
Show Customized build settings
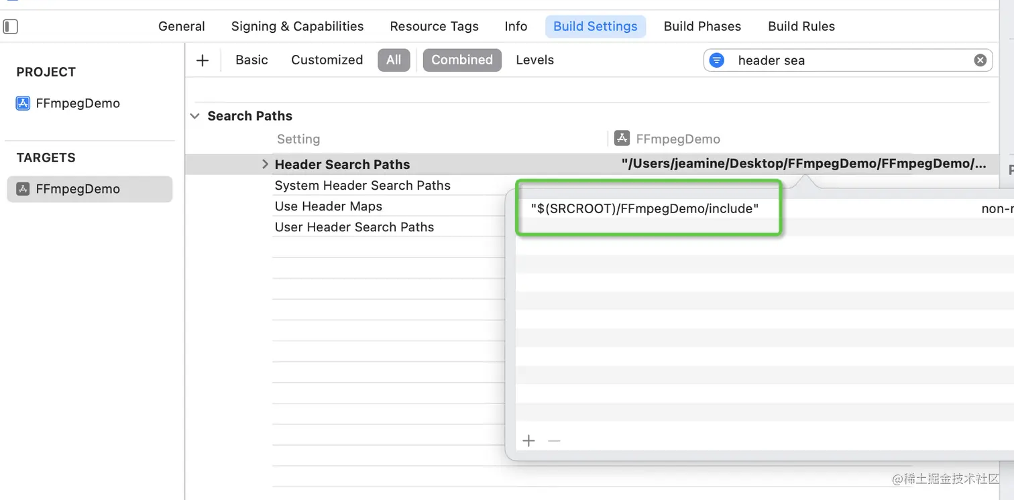pyautogui.click(x=327, y=60)
